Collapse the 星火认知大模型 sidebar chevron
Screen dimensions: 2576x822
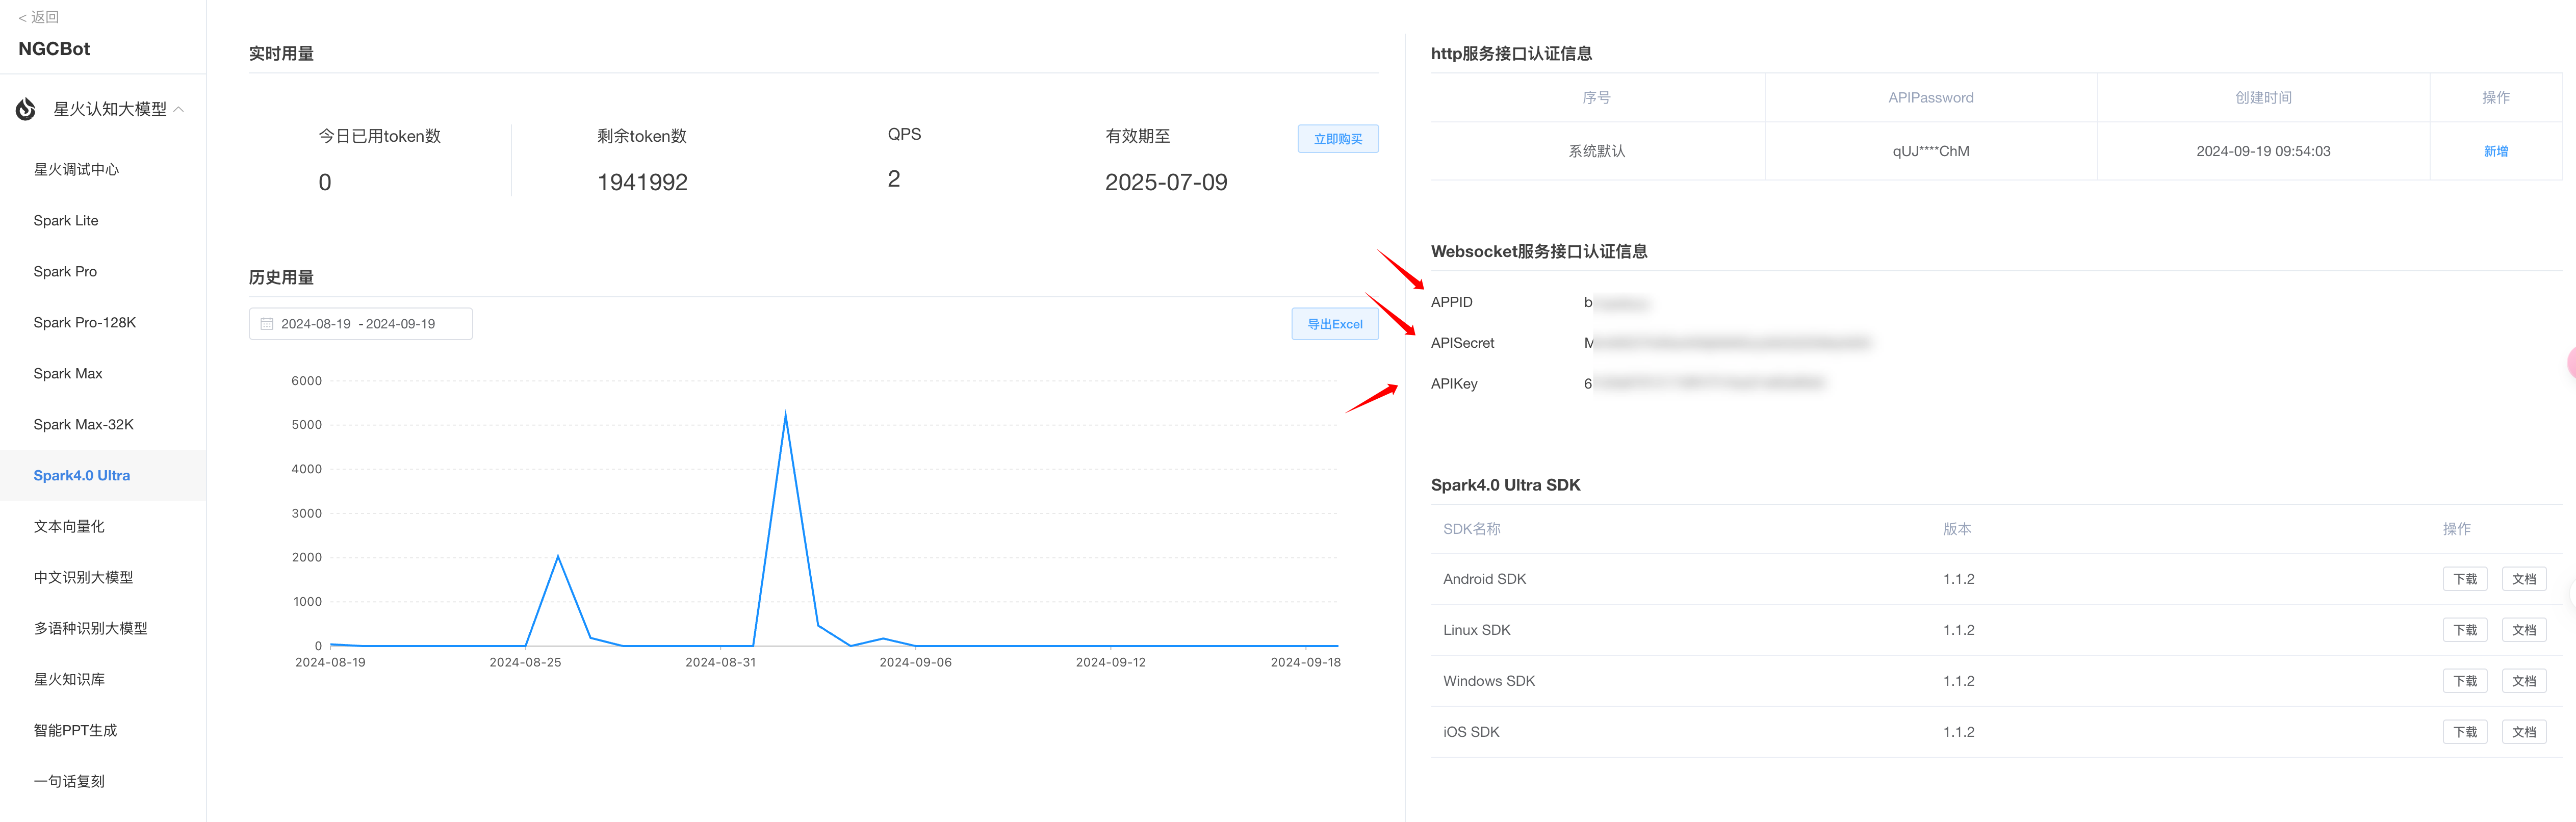(x=179, y=109)
